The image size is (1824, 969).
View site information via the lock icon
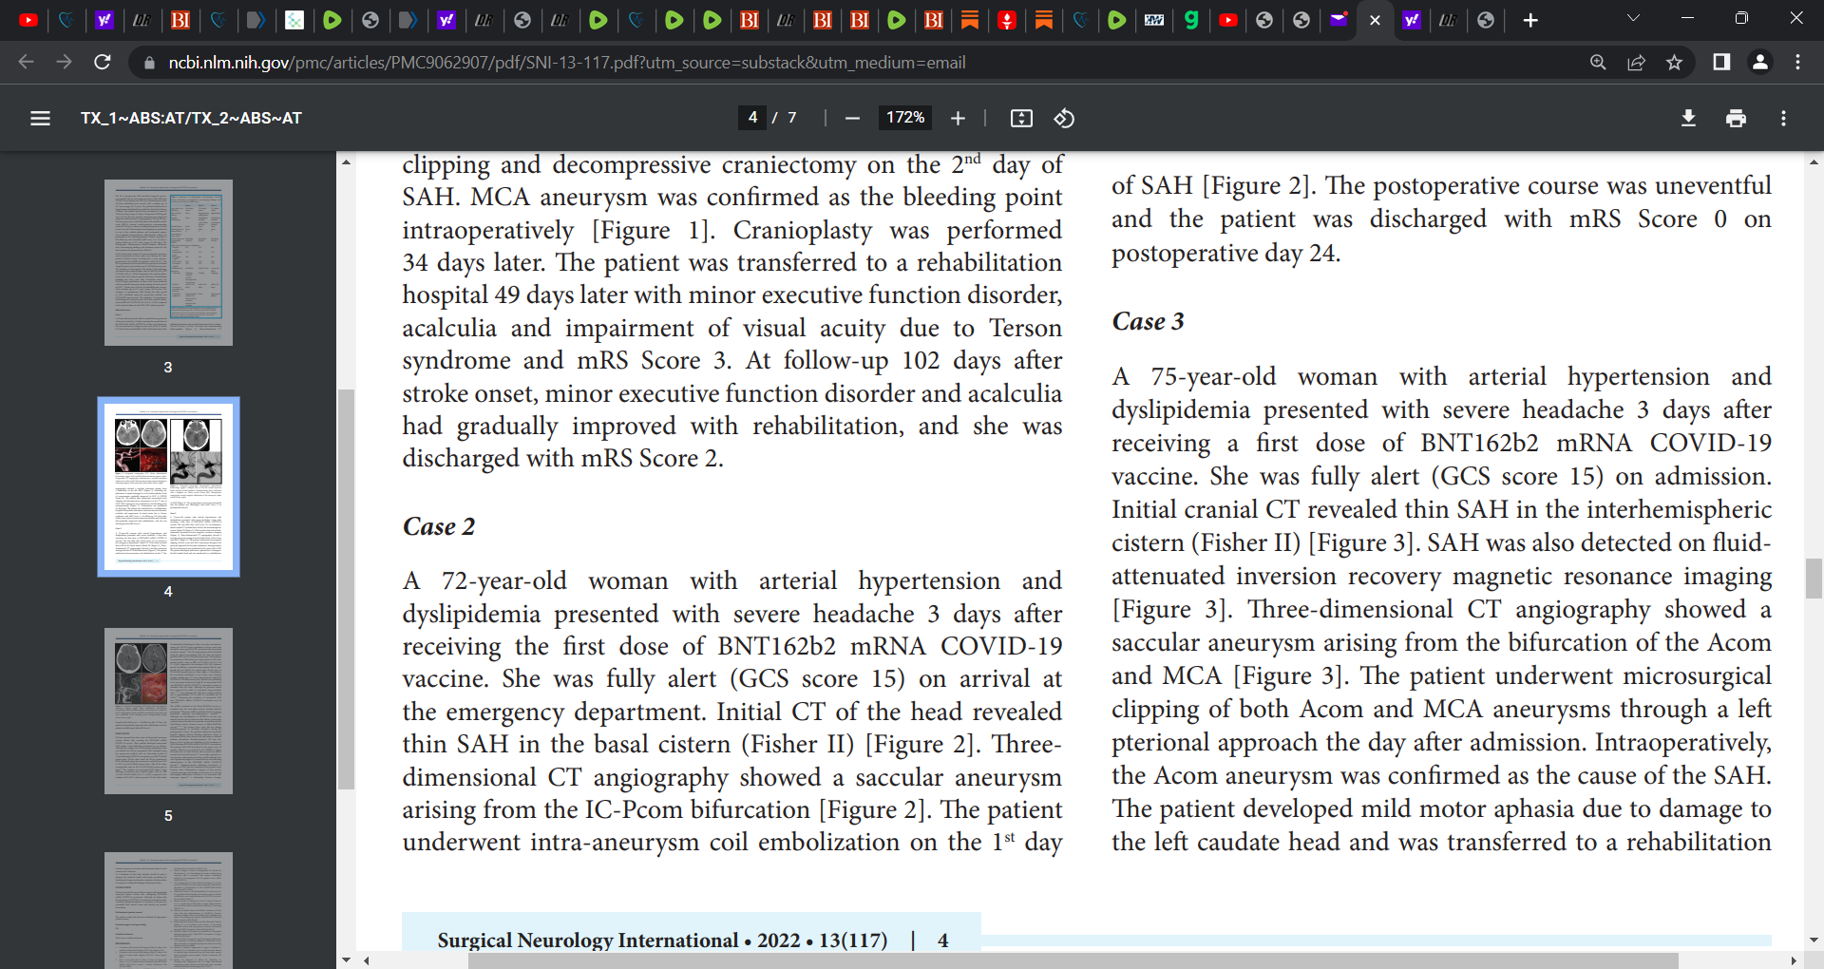[148, 63]
